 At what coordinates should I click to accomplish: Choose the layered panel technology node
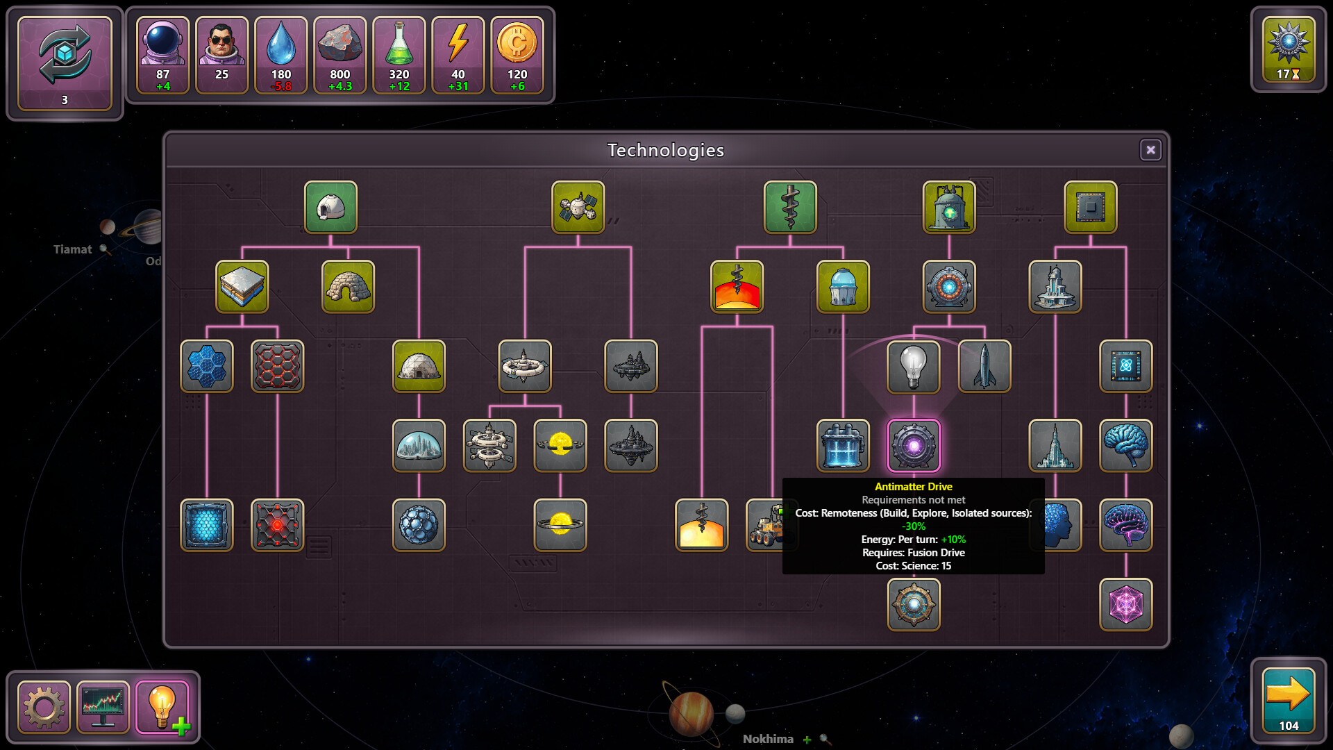pyautogui.click(x=242, y=287)
